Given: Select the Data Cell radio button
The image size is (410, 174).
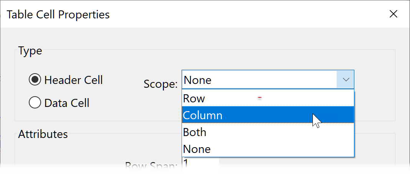Looking at the screenshot, I should pyautogui.click(x=35, y=103).
